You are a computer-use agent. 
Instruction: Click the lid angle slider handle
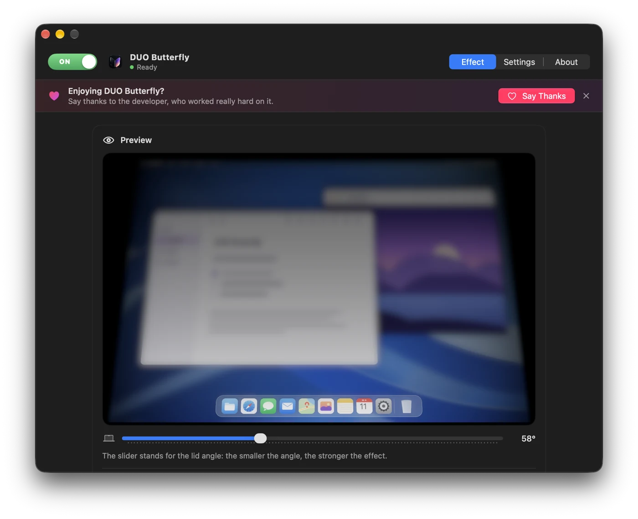click(260, 438)
